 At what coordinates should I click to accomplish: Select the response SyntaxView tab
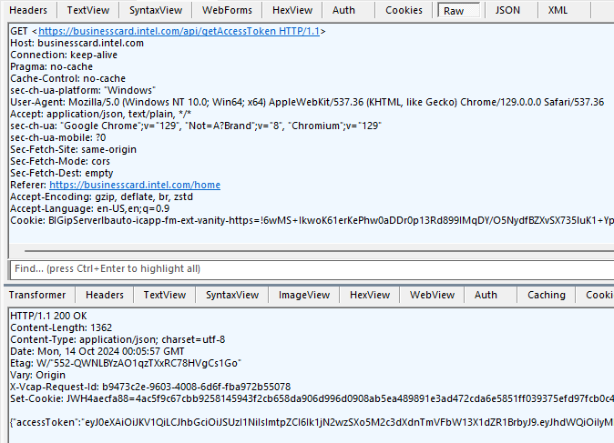(232, 295)
